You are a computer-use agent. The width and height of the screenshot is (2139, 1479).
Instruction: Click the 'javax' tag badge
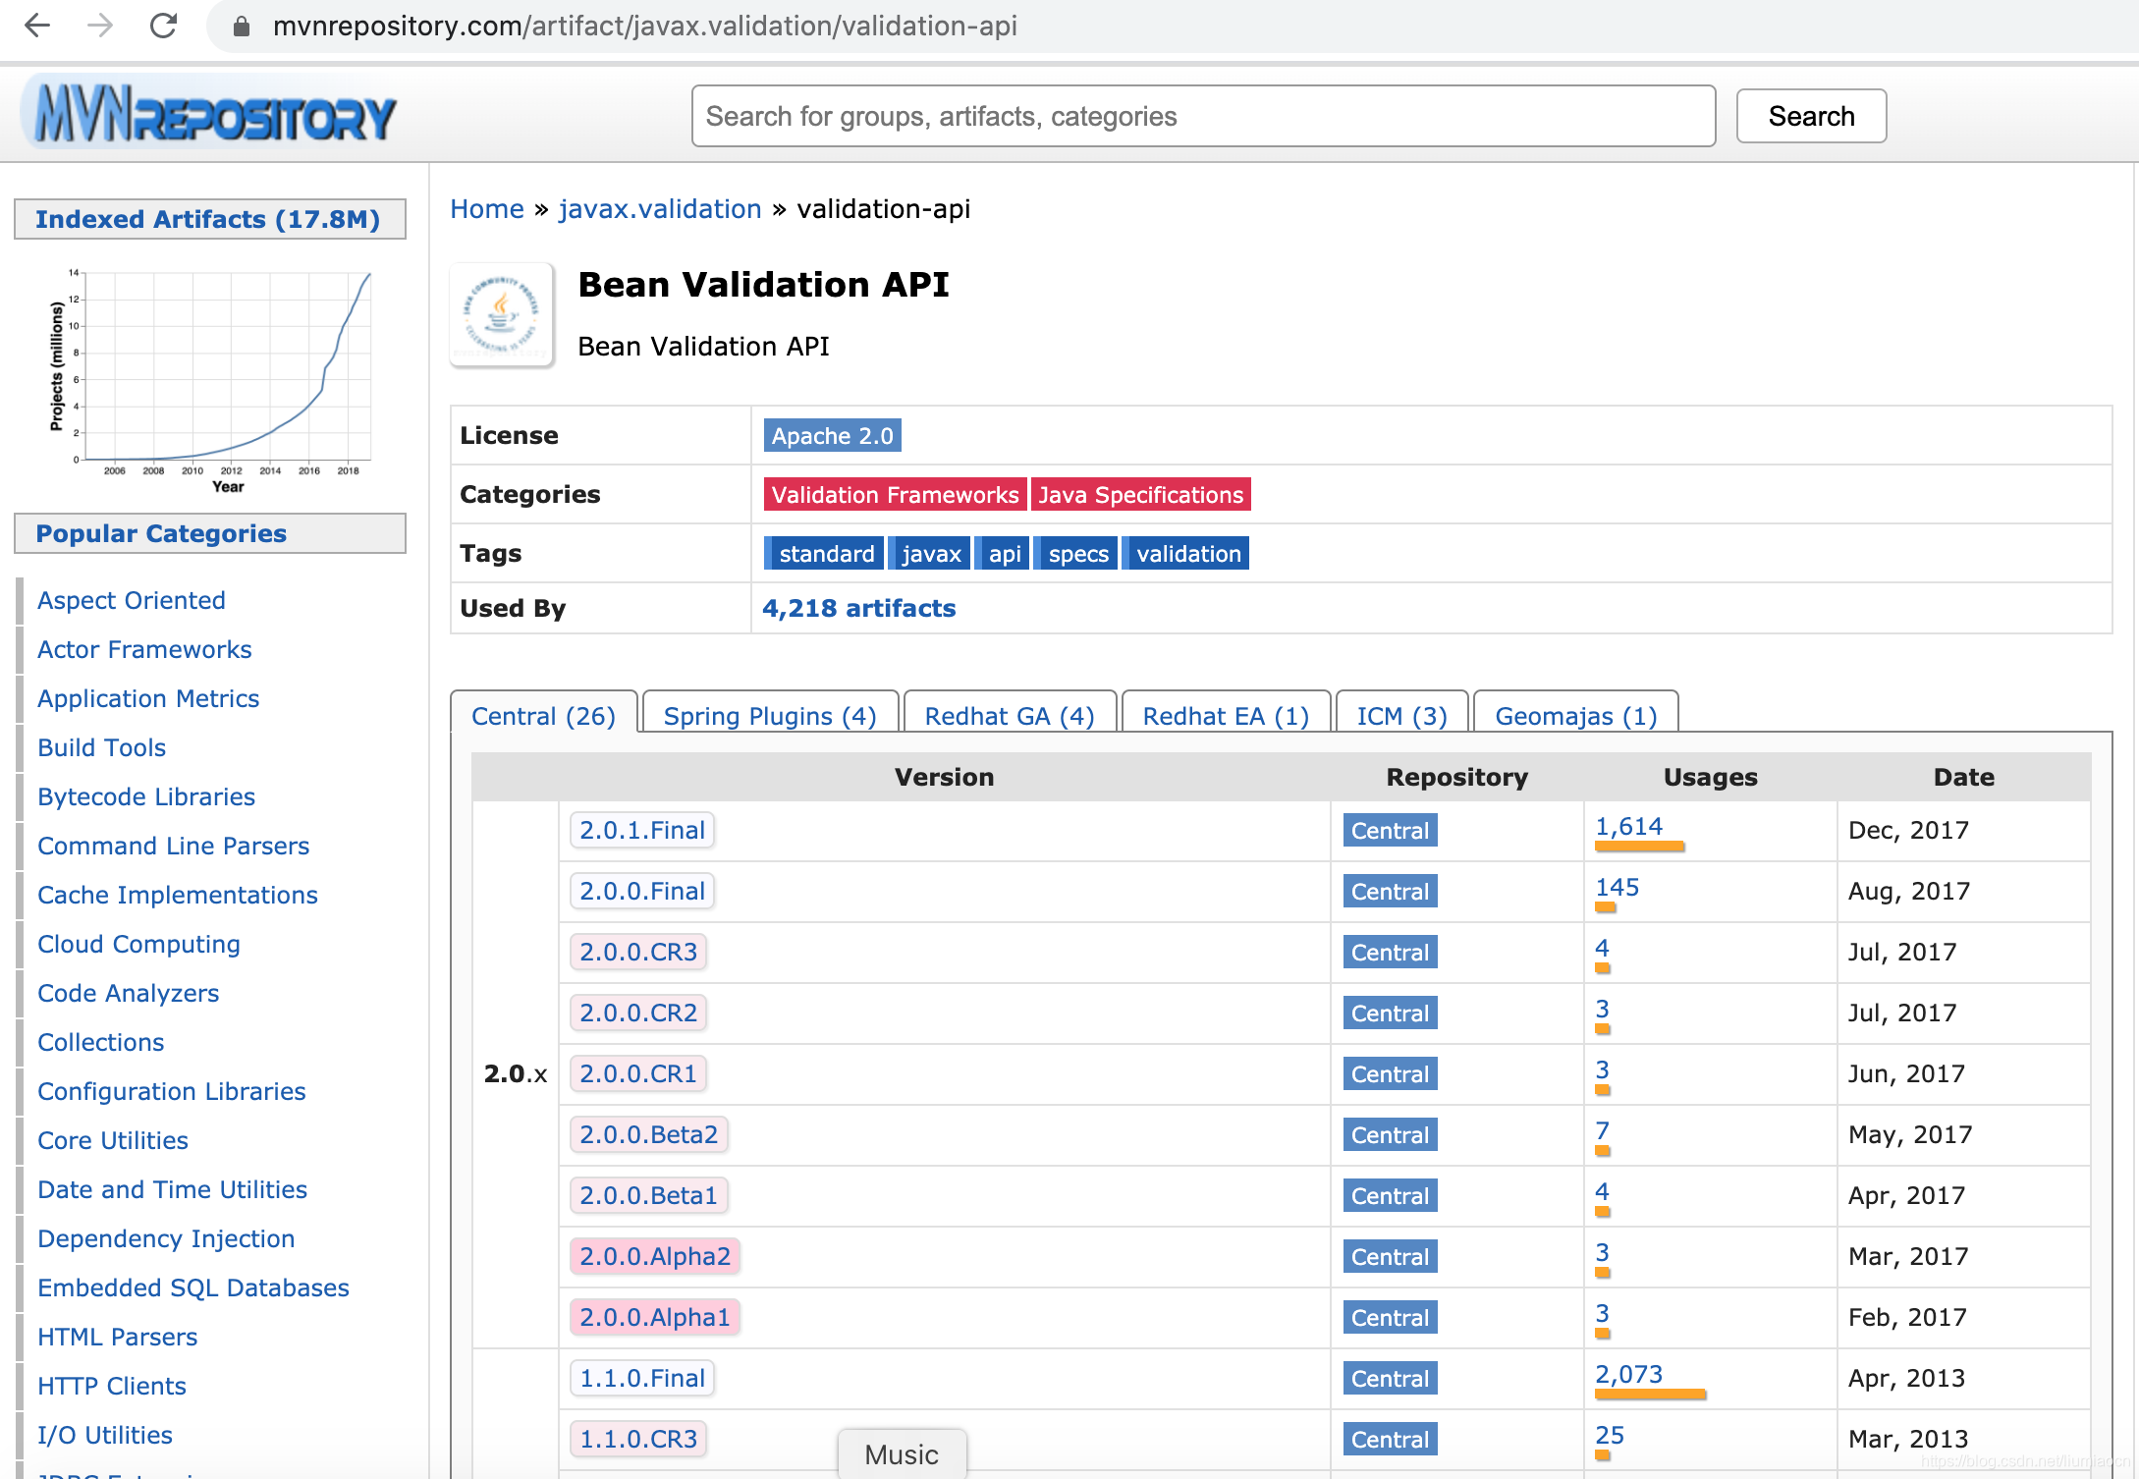click(x=933, y=553)
